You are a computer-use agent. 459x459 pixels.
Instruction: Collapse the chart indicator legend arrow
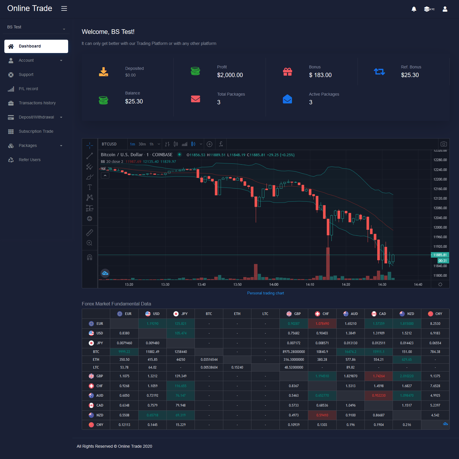(x=105, y=175)
